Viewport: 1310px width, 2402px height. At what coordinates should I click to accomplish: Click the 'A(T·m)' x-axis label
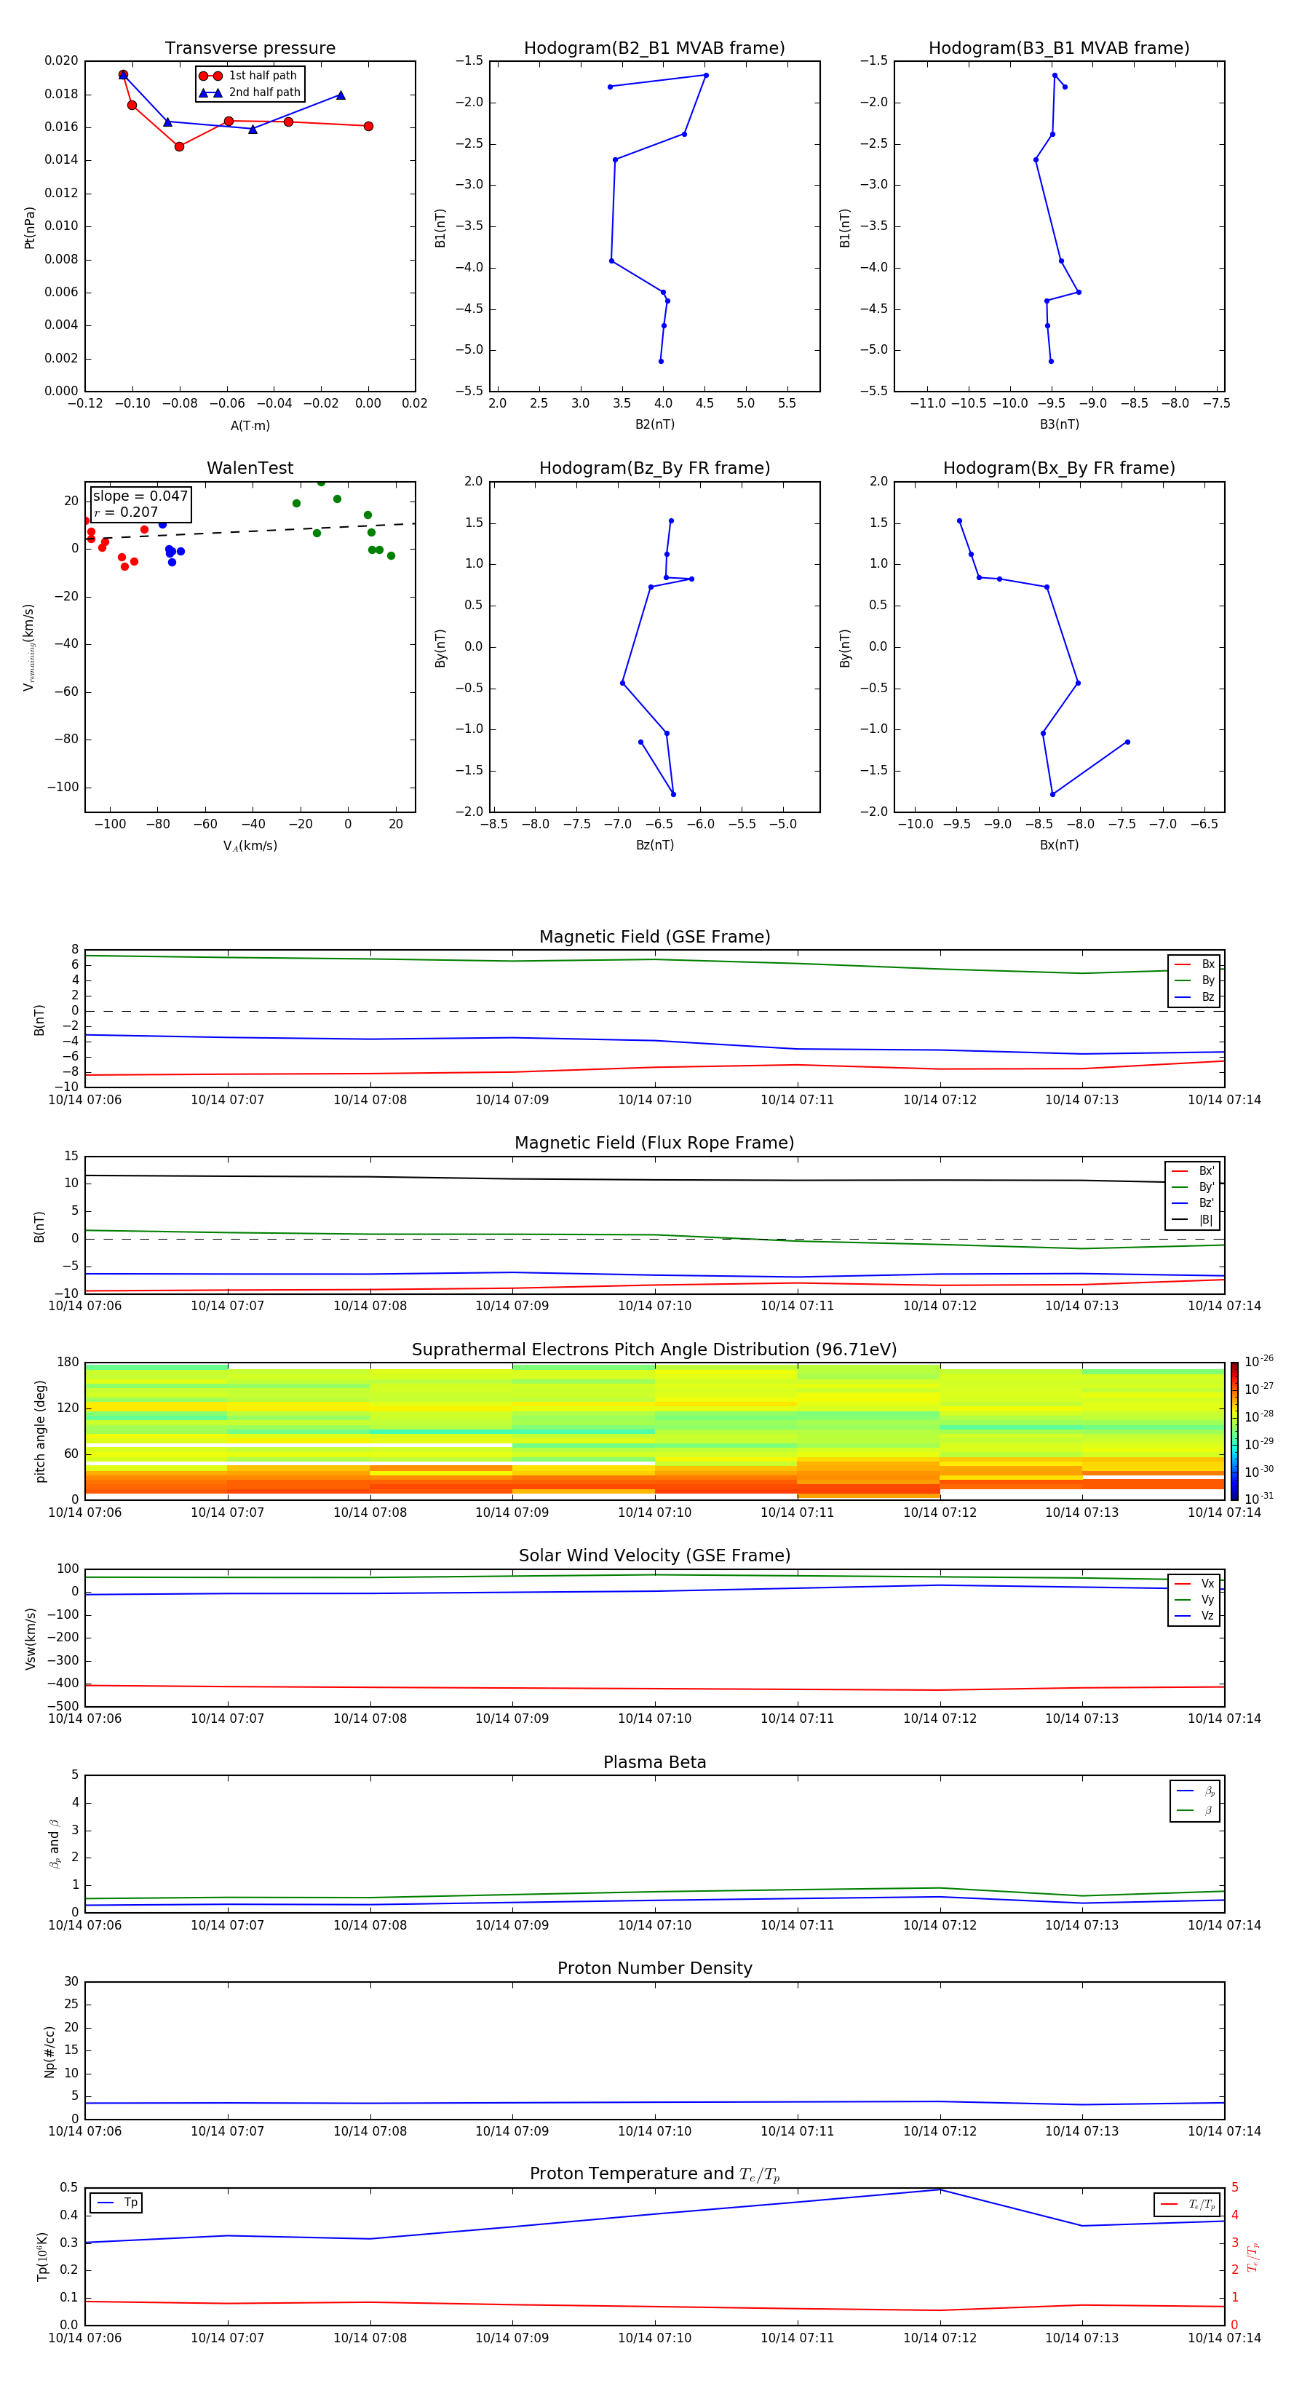250,425
